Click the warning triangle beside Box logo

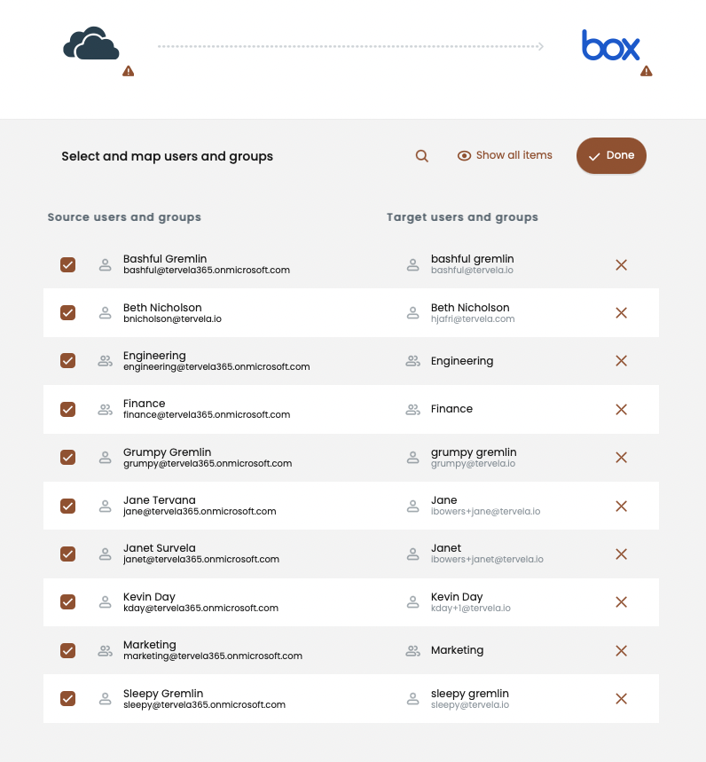(x=647, y=71)
